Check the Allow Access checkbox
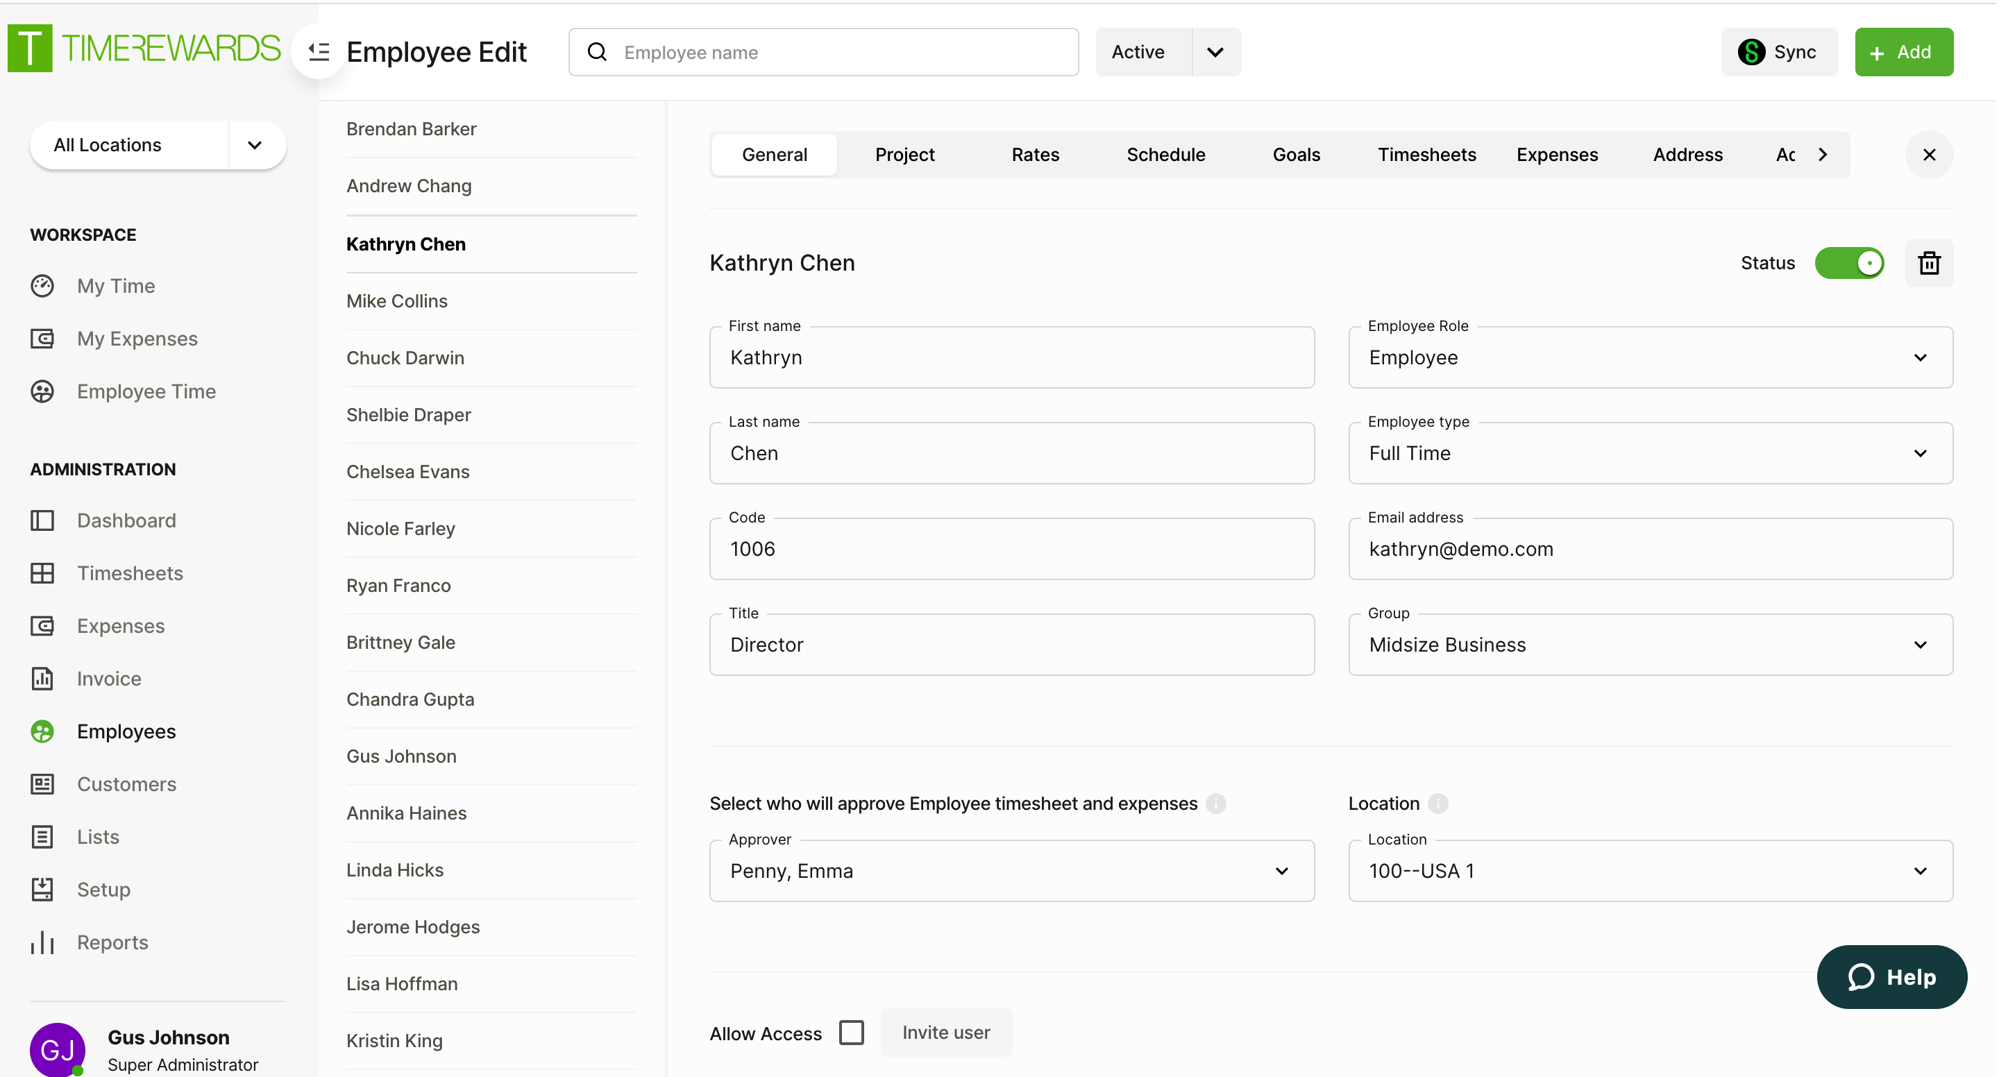1999x1077 pixels. point(851,1033)
